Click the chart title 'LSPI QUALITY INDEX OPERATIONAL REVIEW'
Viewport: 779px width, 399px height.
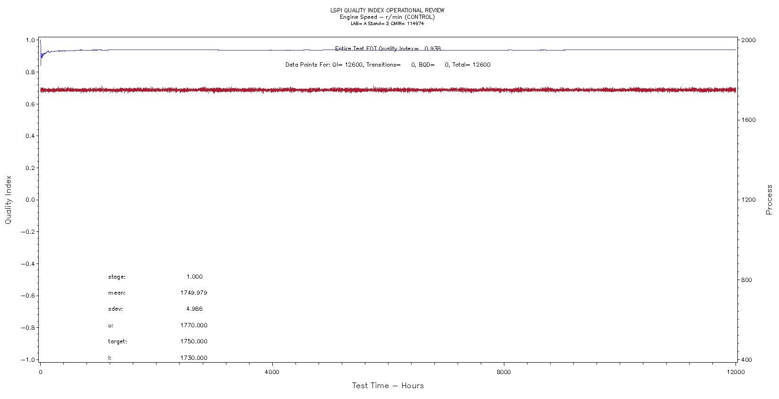[x=387, y=10]
